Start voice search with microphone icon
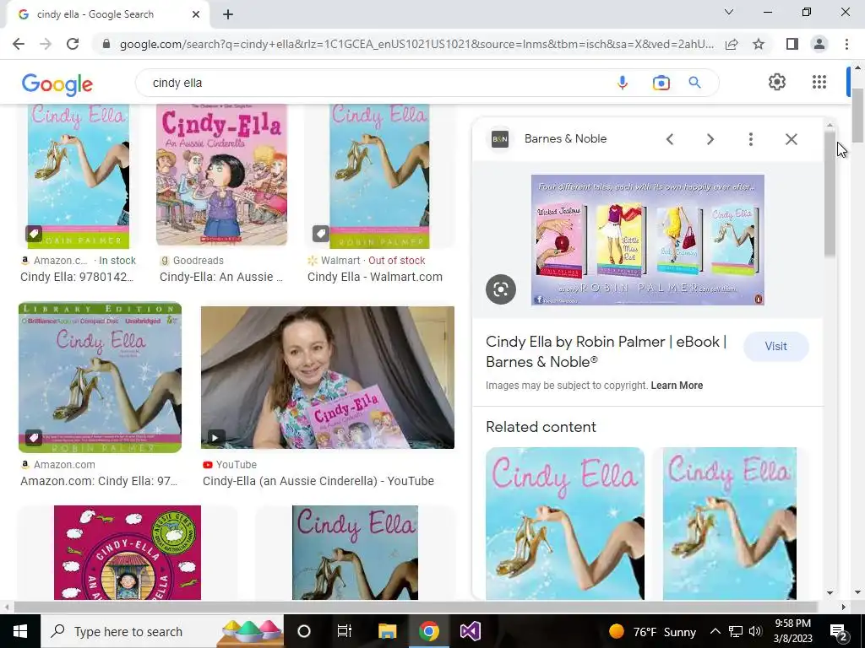865x648 pixels. (x=623, y=83)
